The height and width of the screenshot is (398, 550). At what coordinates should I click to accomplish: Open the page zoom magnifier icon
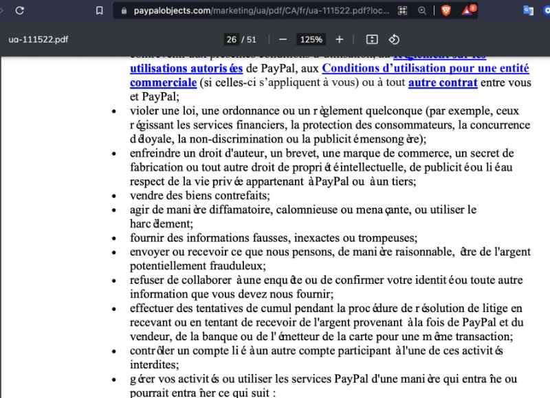pos(422,11)
